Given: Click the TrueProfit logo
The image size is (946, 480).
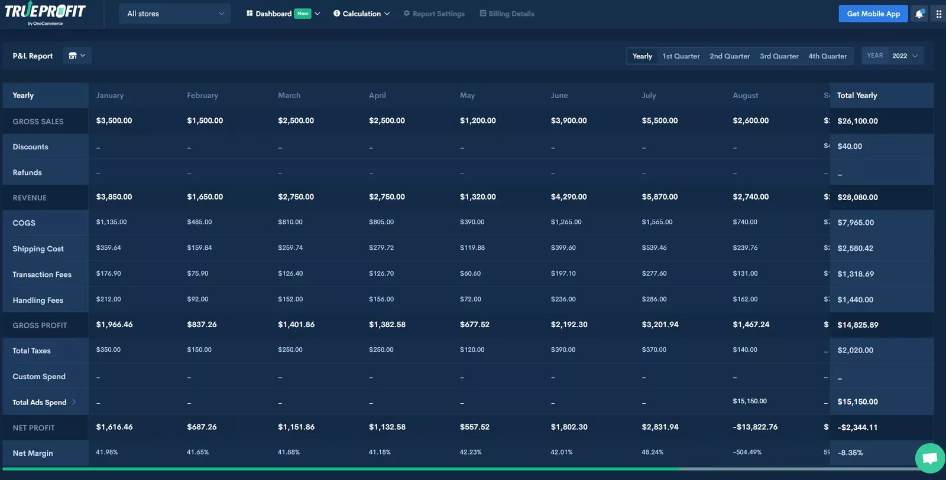Looking at the screenshot, I should click(45, 13).
